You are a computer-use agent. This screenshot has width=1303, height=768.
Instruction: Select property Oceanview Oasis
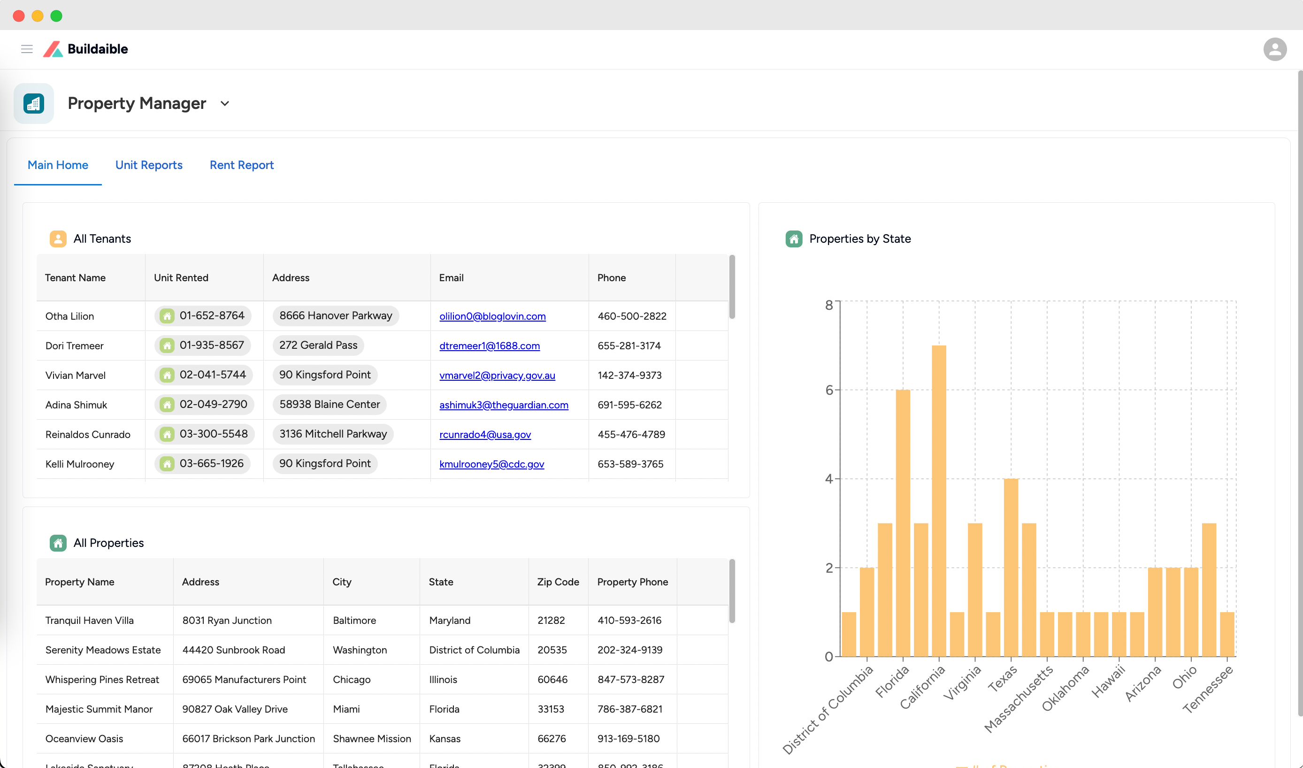tap(84, 738)
